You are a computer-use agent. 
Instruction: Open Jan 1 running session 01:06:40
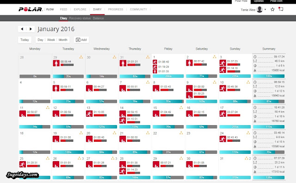click(155, 62)
